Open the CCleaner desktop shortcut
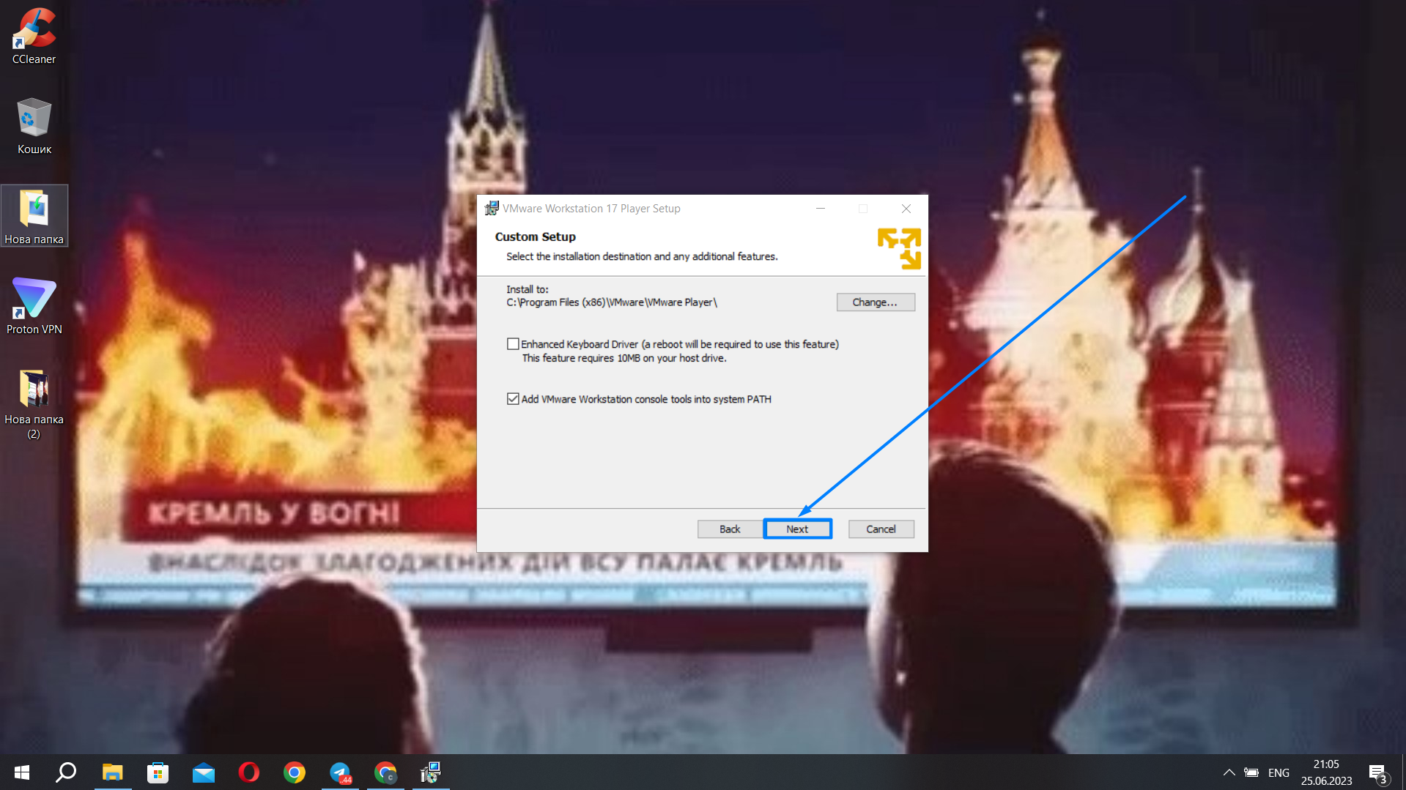 pos(34,35)
